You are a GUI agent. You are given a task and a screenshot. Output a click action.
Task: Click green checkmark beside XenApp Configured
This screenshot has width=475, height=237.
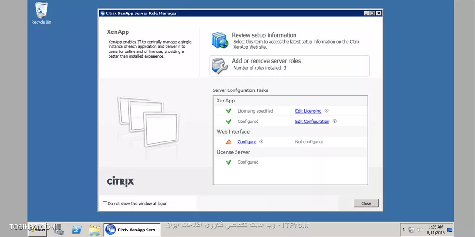tap(229, 121)
